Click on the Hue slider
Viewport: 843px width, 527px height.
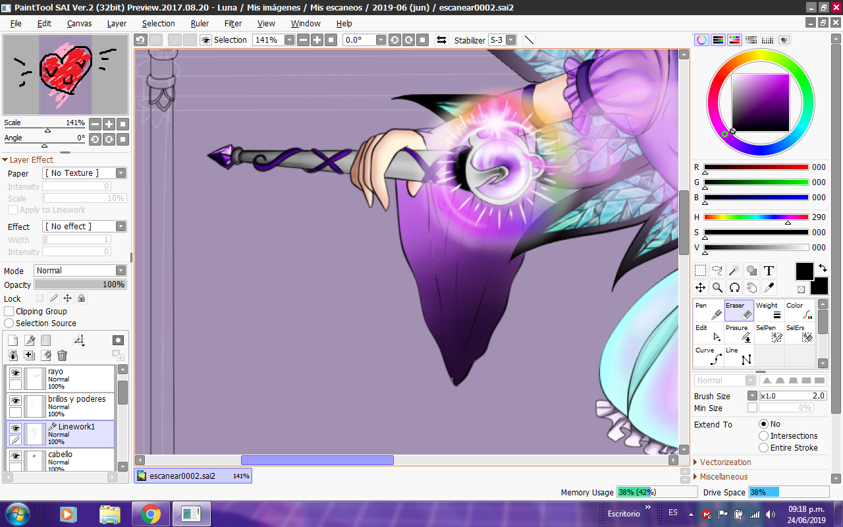coord(756,217)
